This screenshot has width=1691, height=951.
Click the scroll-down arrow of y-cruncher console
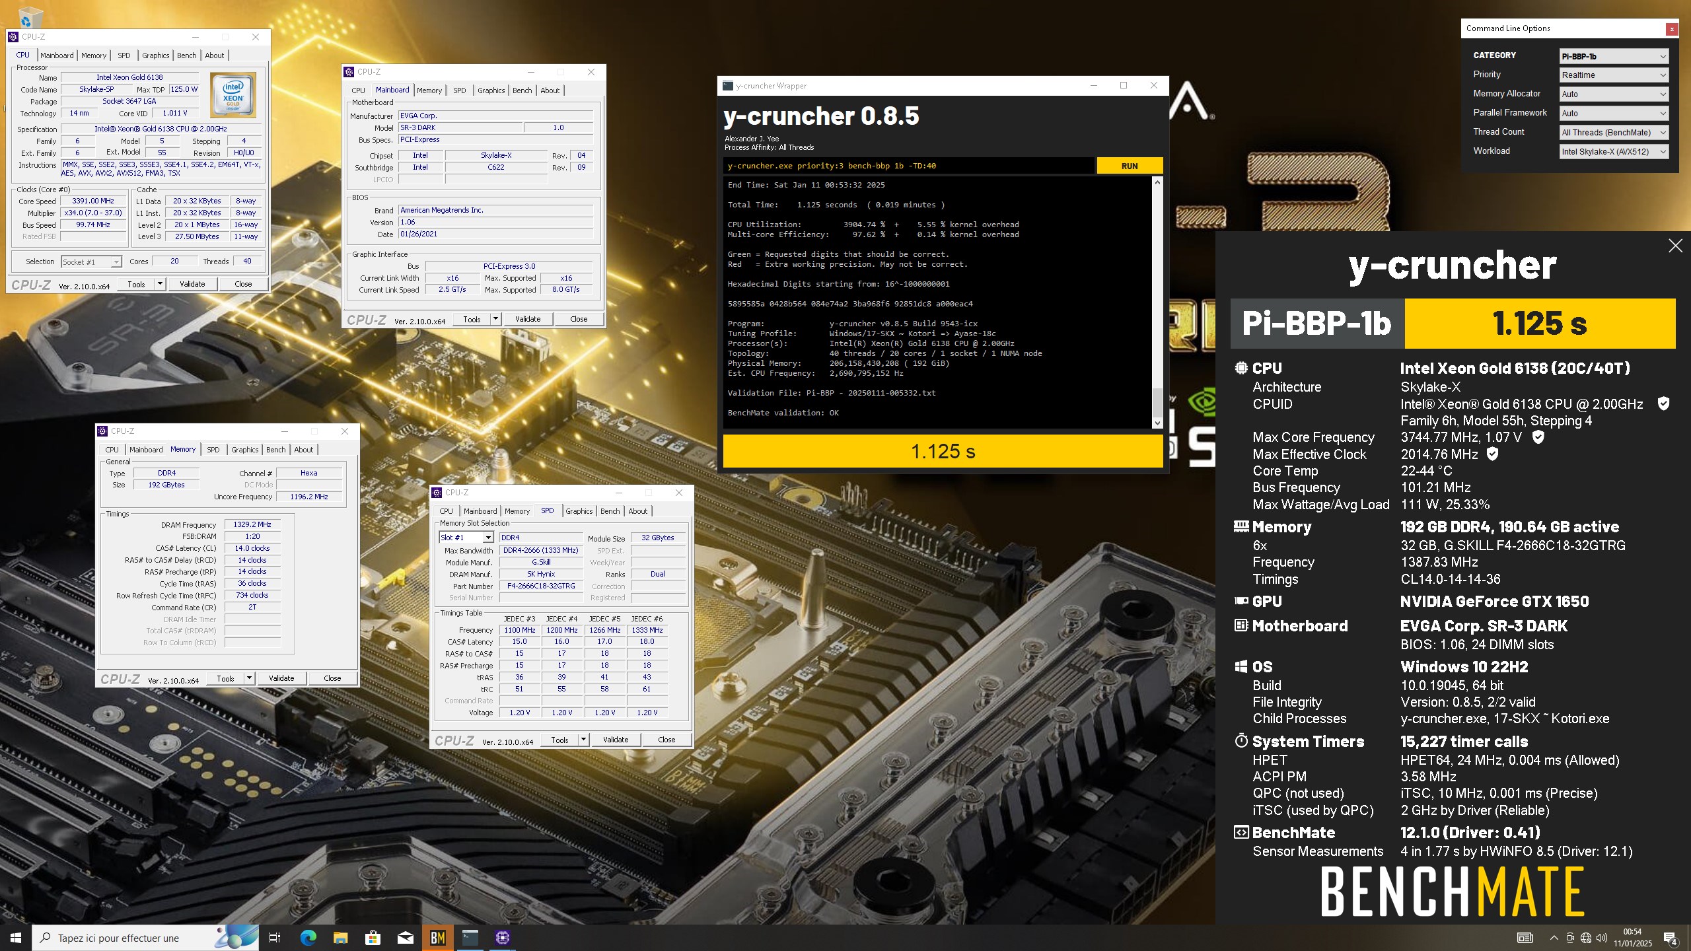(1157, 423)
